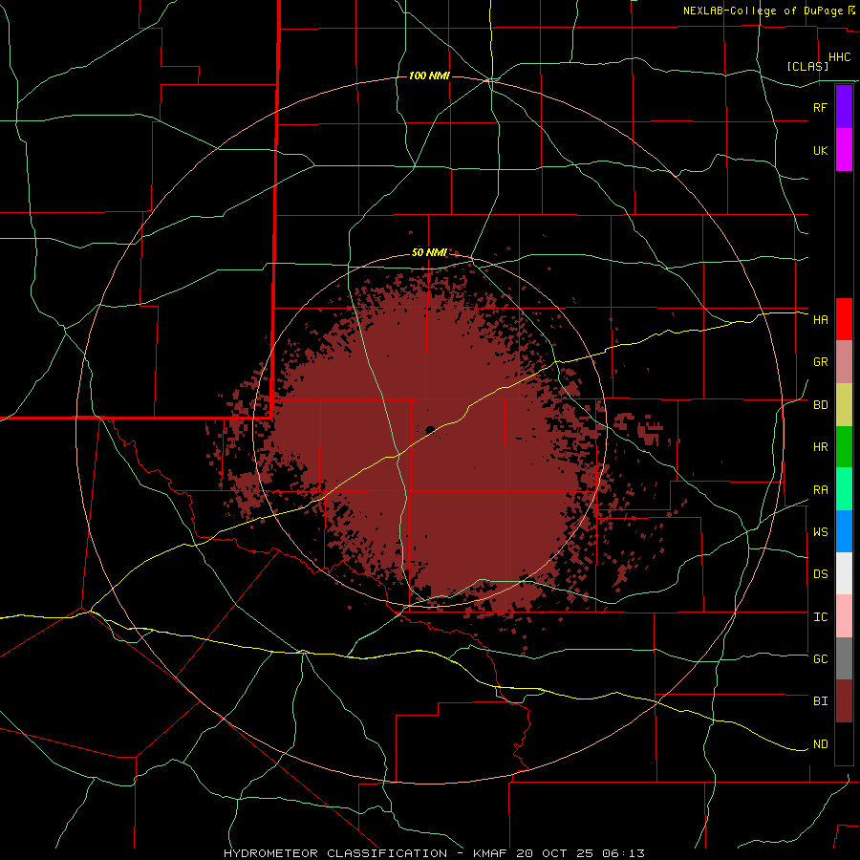The height and width of the screenshot is (860, 860).
Task: Click the "GC" legend label
Action: click(x=820, y=659)
